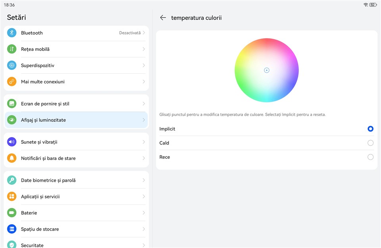Click the Bluetooth icon in settings list

tap(12, 33)
